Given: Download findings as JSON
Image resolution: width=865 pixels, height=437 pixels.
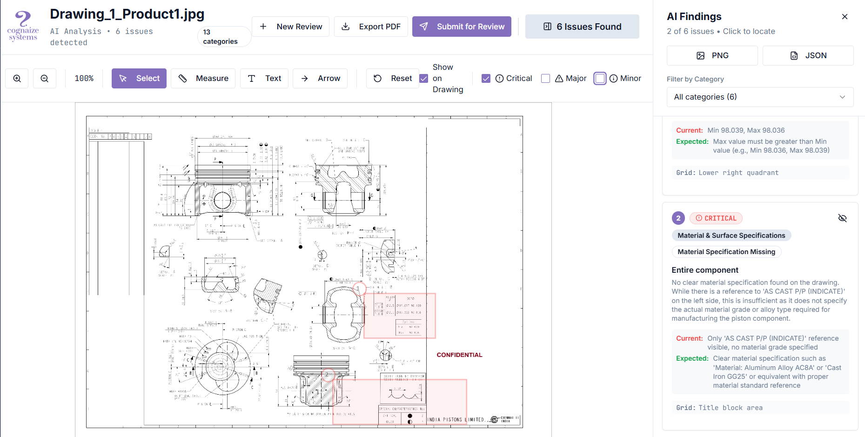Looking at the screenshot, I should pyautogui.click(x=808, y=55).
